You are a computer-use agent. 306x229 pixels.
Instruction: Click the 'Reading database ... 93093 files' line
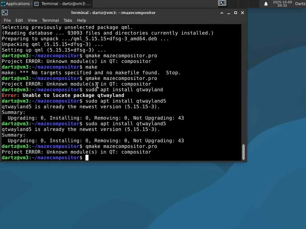pyautogui.click(x=108, y=33)
